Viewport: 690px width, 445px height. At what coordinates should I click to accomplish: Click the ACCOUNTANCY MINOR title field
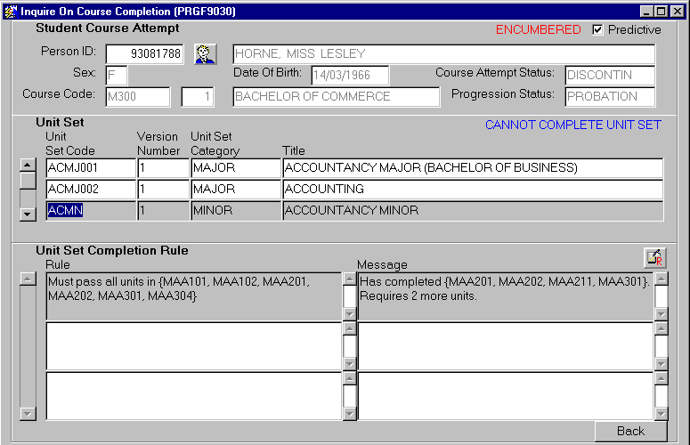pos(472,211)
